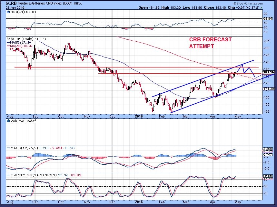This screenshot has height=207, width=277.
Task: Click the 3.200 MACD tag on right axis
Action: [x=267, y=149]
